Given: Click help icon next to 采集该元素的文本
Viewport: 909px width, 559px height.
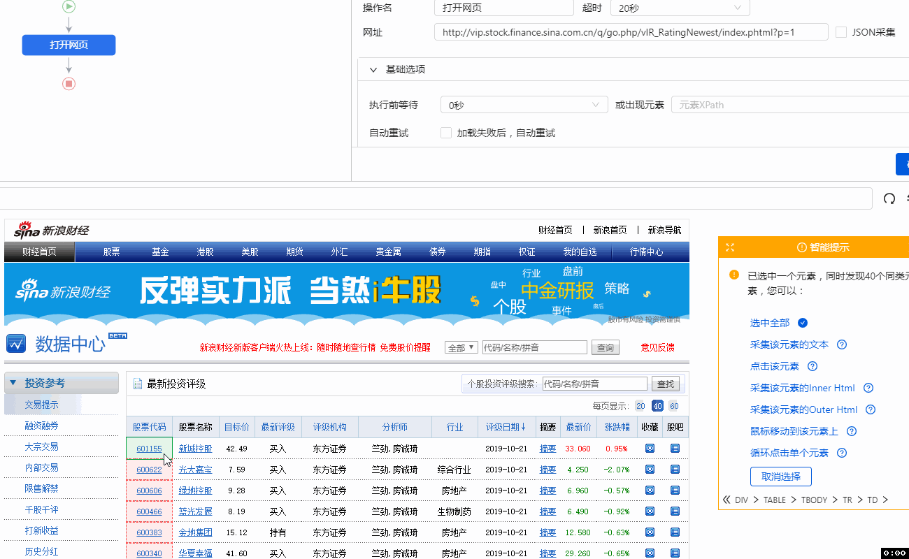Looking at the screenshot, I should point(842,344).
